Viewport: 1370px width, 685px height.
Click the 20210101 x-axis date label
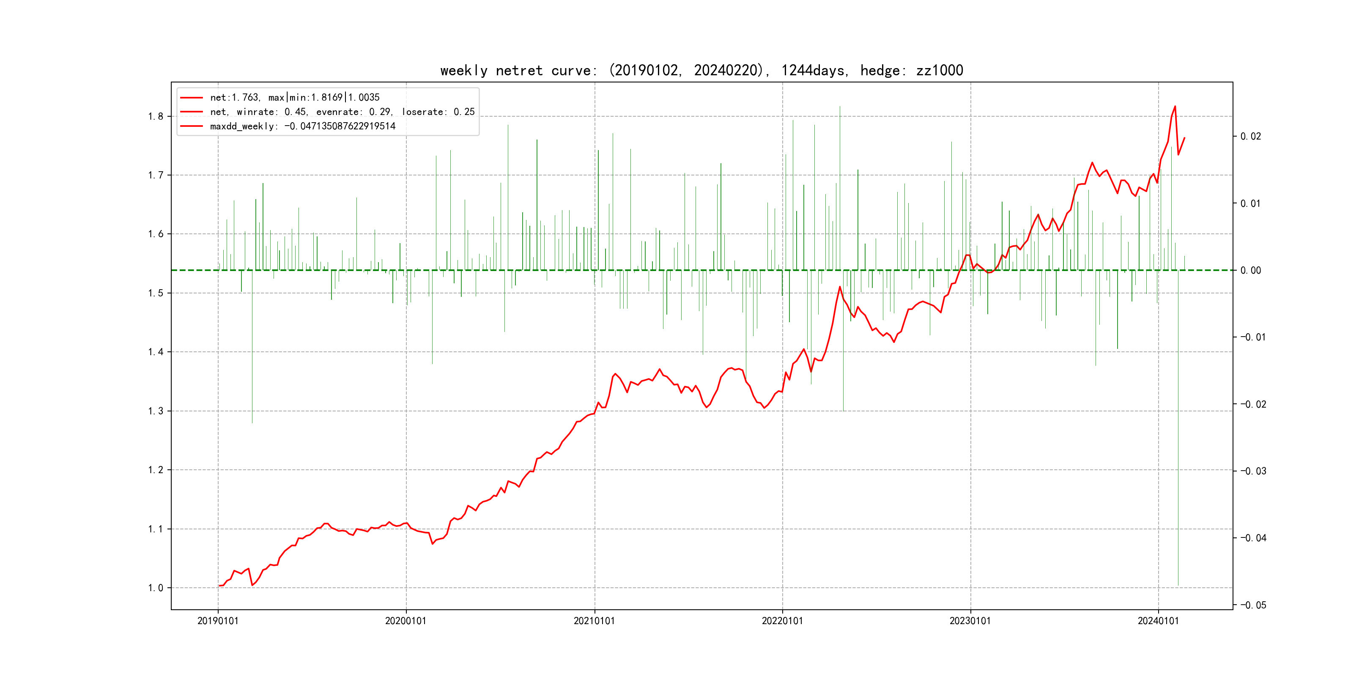(x=594, y=621)
